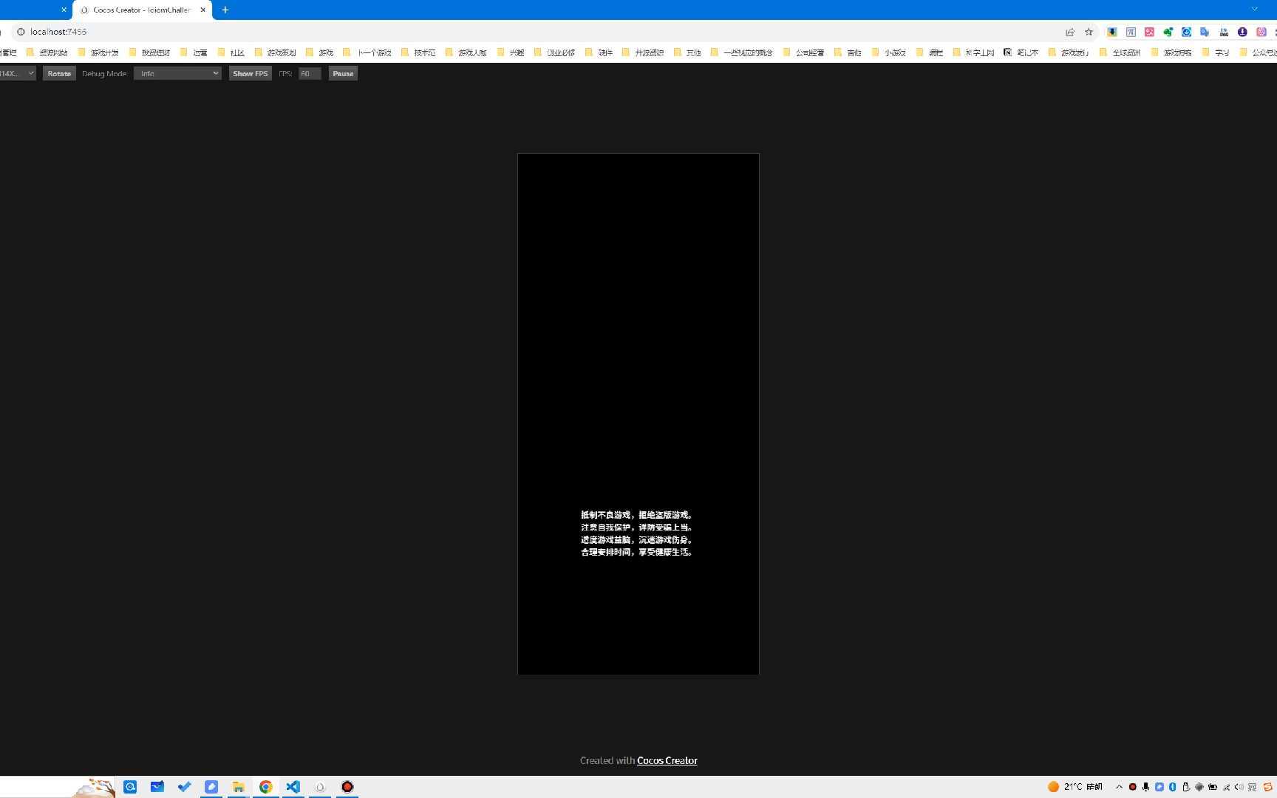Click the microphone icon in system tray
The height and width of the screenshot is (798, 1277).
pos(1145,787)
